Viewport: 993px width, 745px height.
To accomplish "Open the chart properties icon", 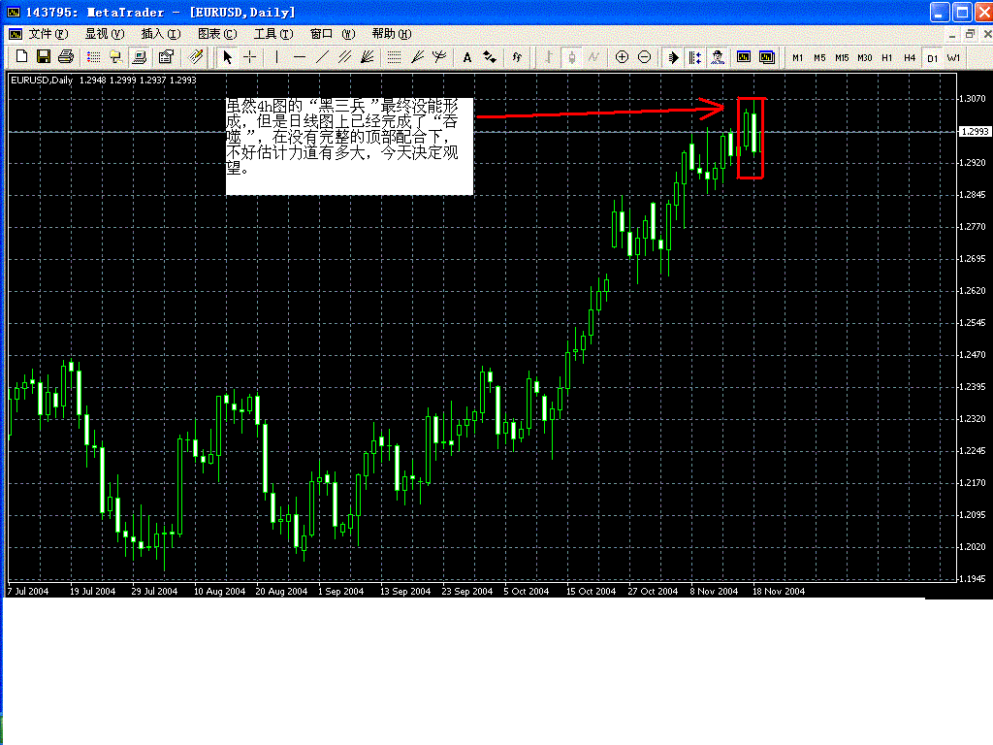I will 166,57.
